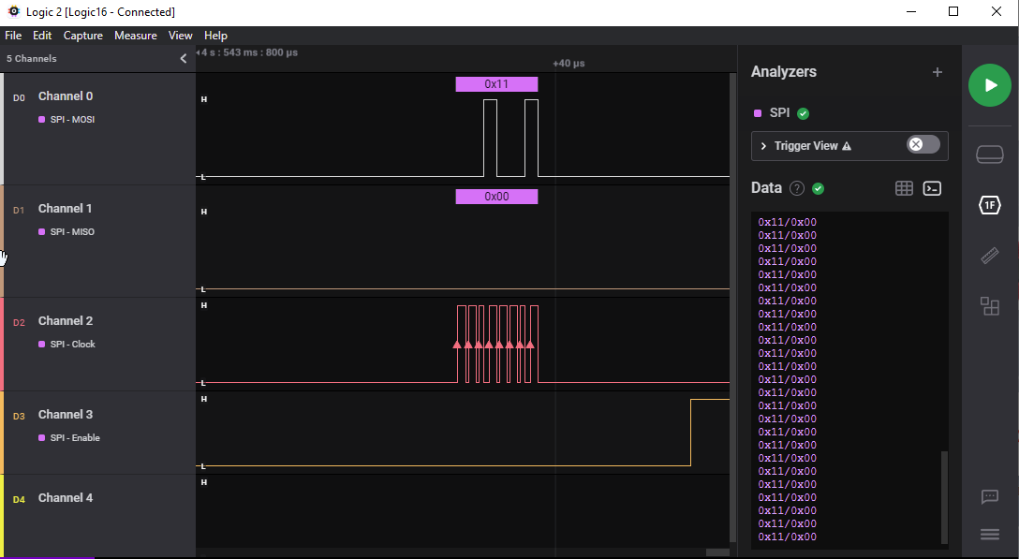The width and height of the screenshot is (1019, 559).
Task: Open the Analyzers sidebar icon labeled 1F
Action: pyautogui.click(x=989, y=204)
